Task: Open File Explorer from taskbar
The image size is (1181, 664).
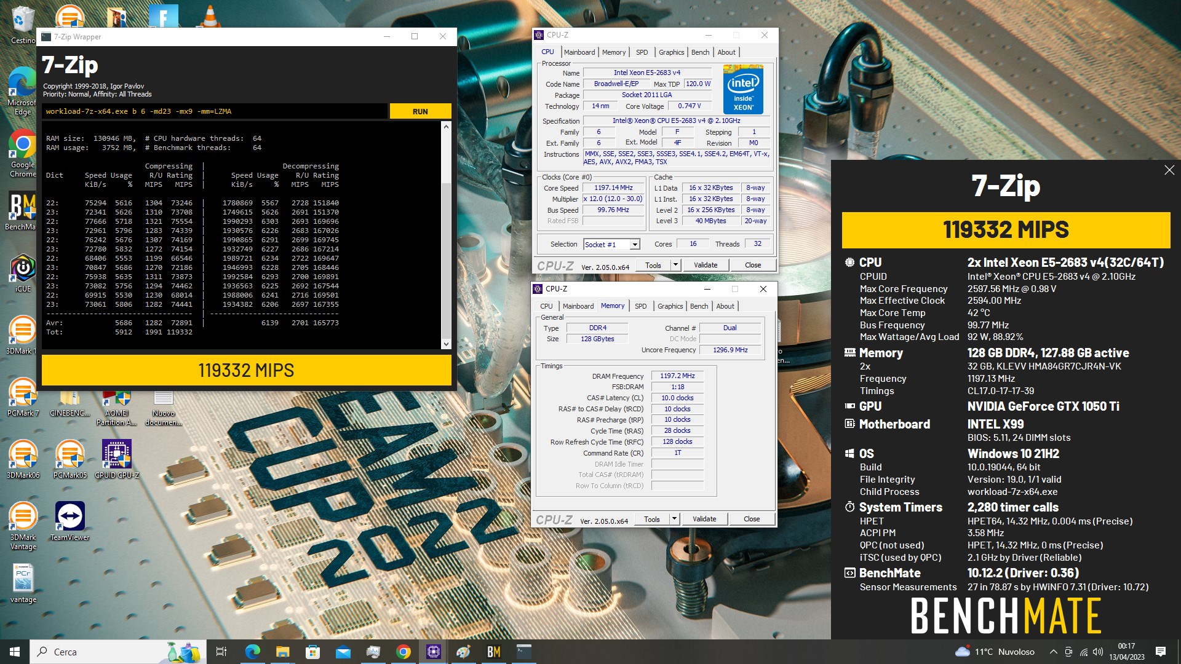Action: 282,652
